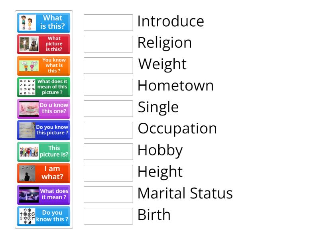Click the empty box next to Occupation
Screen dimensions: 319x239
coord(108,130)
